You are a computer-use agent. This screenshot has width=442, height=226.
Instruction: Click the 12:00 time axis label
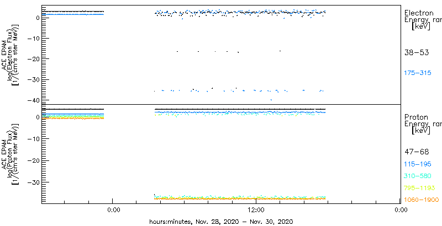pyautogui.click(x=256, y=209)
